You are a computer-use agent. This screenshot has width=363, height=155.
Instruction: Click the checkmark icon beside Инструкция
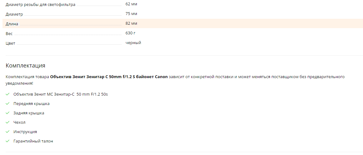pyautogui.click(x=7, y=132)
